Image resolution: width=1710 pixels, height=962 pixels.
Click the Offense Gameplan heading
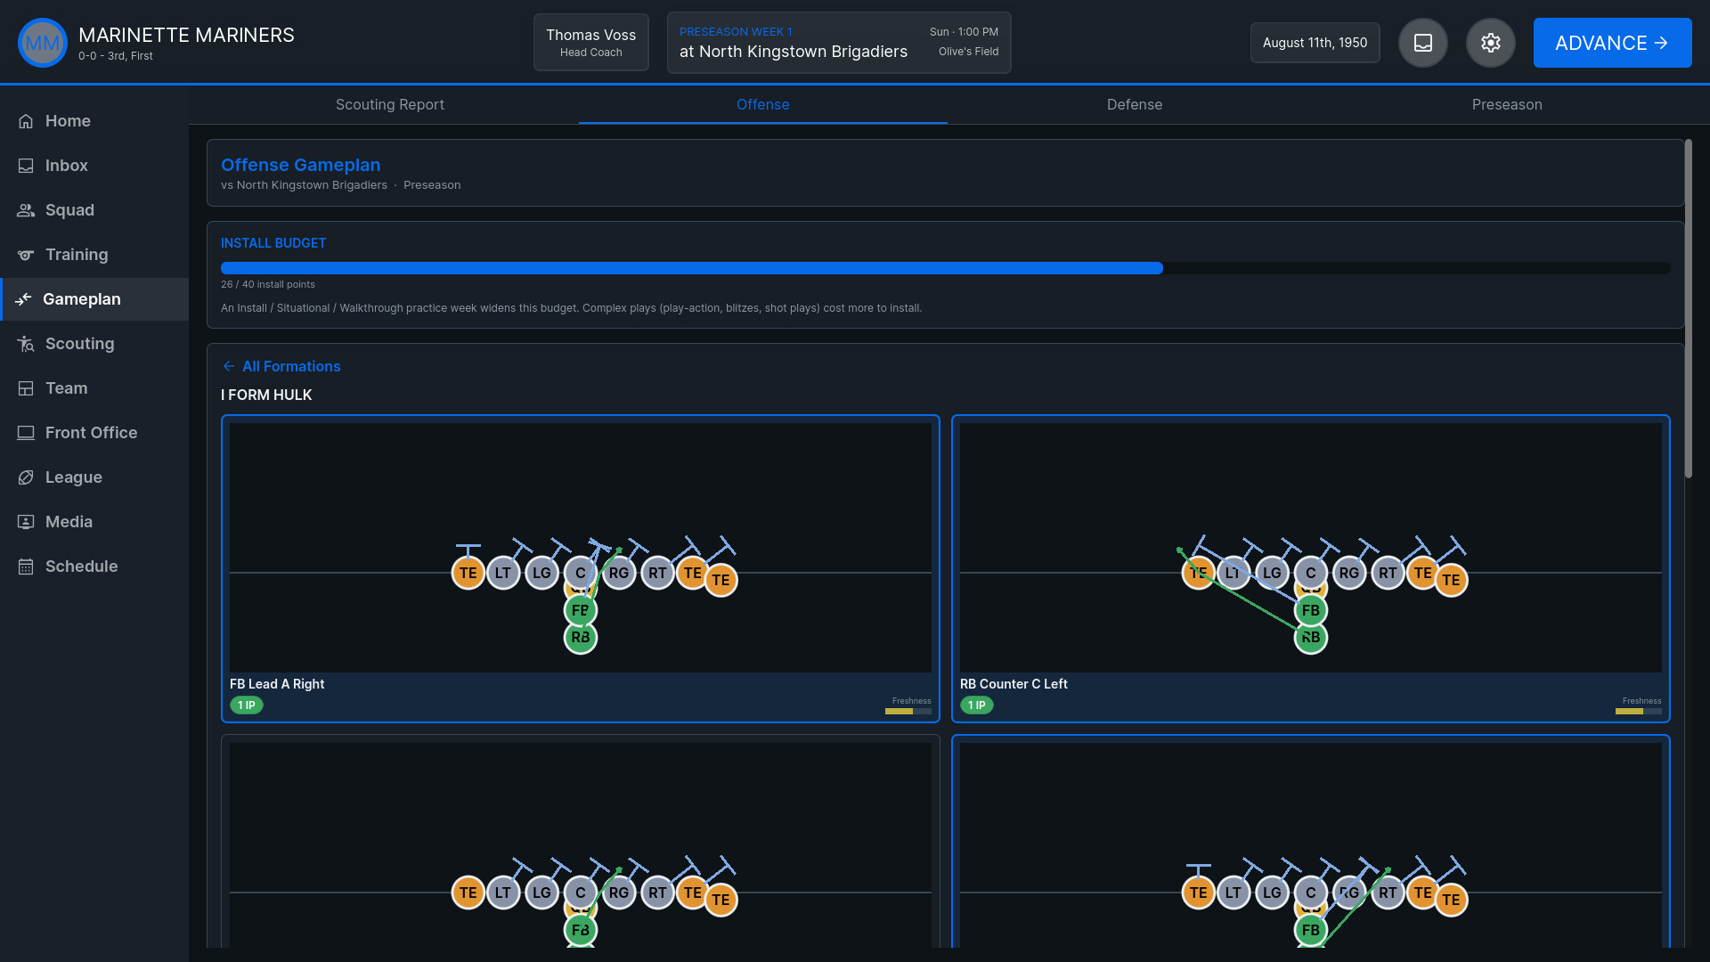(300, 165)
